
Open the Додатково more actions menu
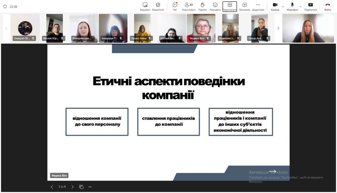pos(258,6)
